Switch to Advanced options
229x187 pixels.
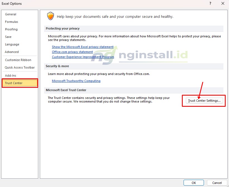(x=12, y=52)
